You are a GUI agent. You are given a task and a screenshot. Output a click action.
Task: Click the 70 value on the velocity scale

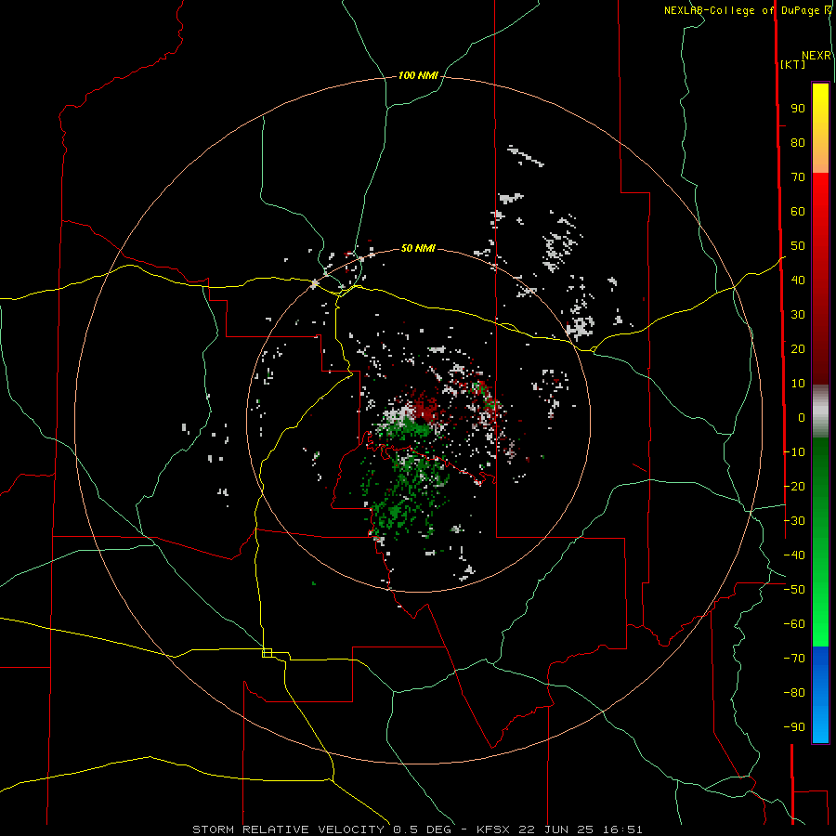[798, 177]
